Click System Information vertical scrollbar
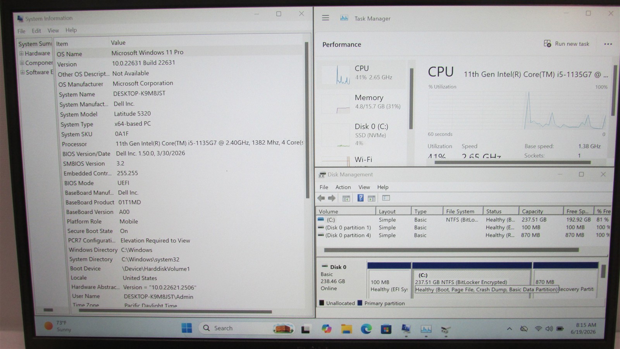The width and height of the screenshot is (620, 349). tap(307, 120)
